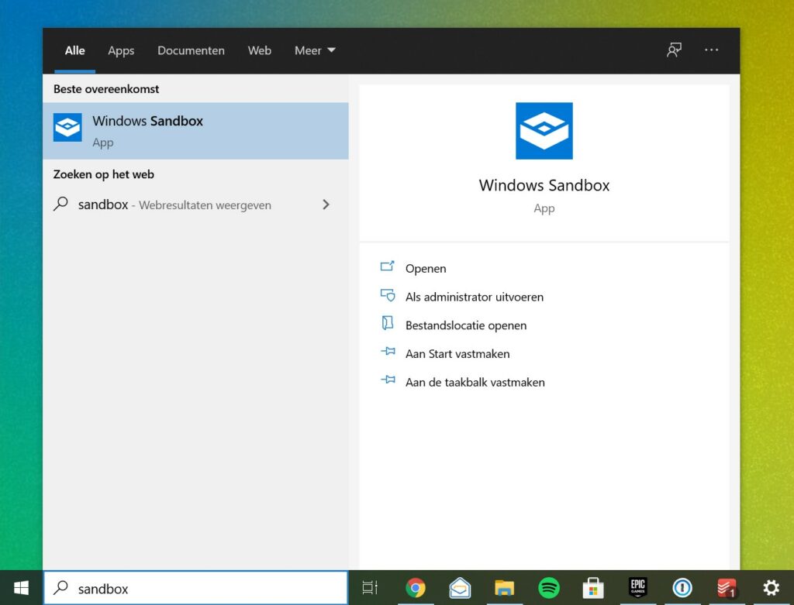Image resolution: width=794 pixels, height=605 pixels.
Task: Click the Task View taskbar icon
Action: click(370, 588)
